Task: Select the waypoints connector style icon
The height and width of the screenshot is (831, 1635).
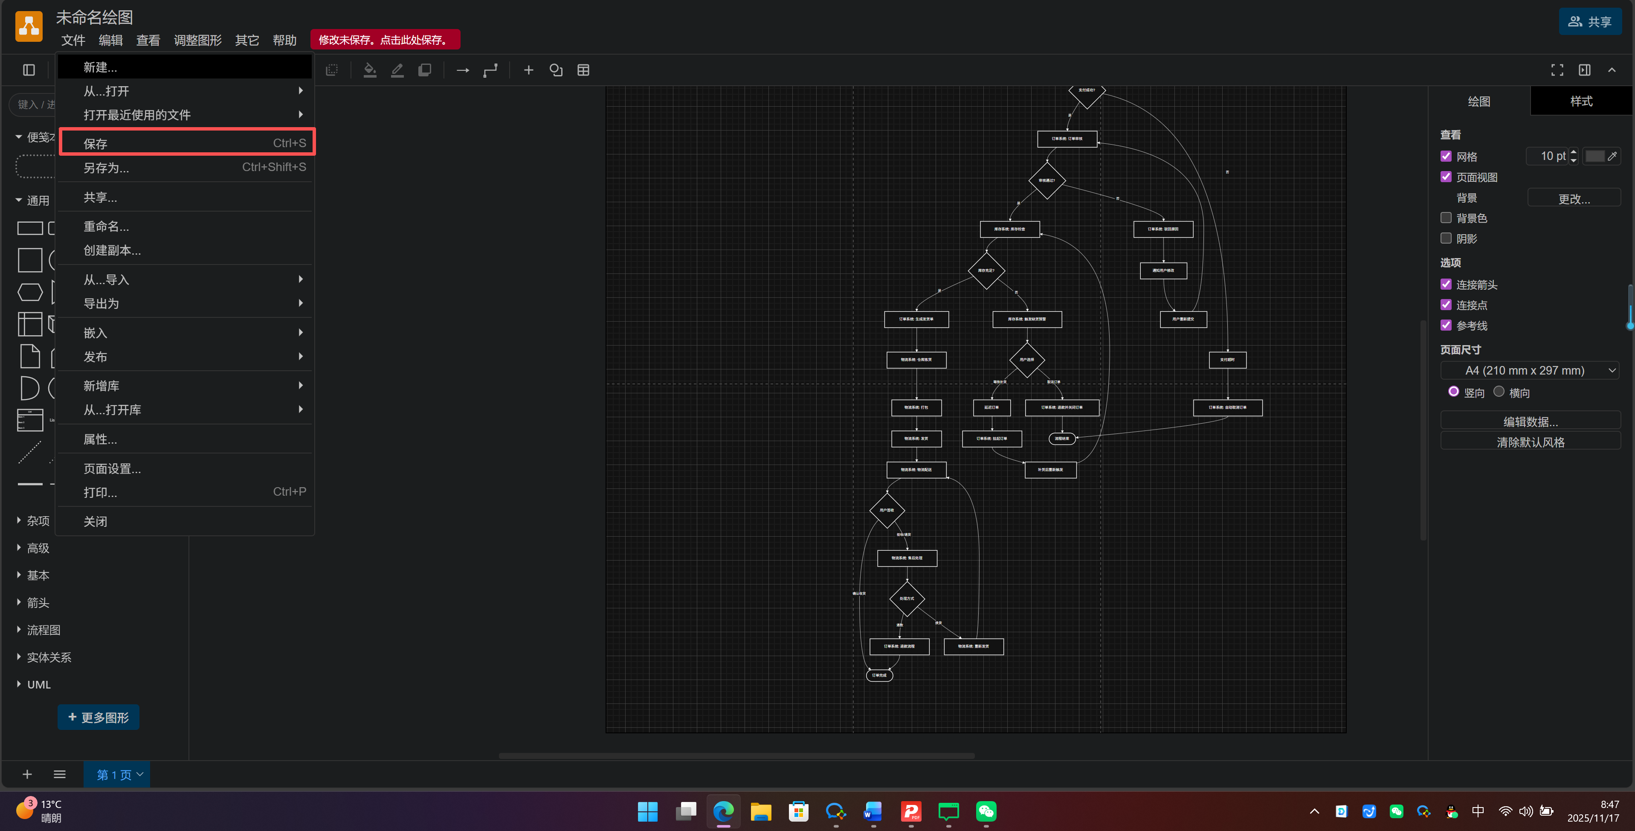Action: [490, 70]
